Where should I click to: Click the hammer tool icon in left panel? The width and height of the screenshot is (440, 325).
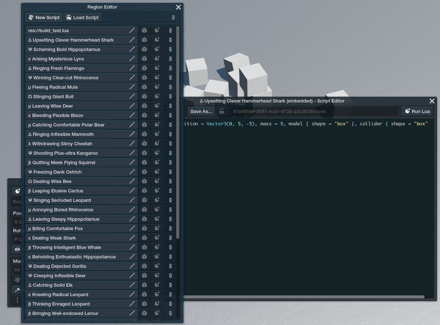point(17,290)
